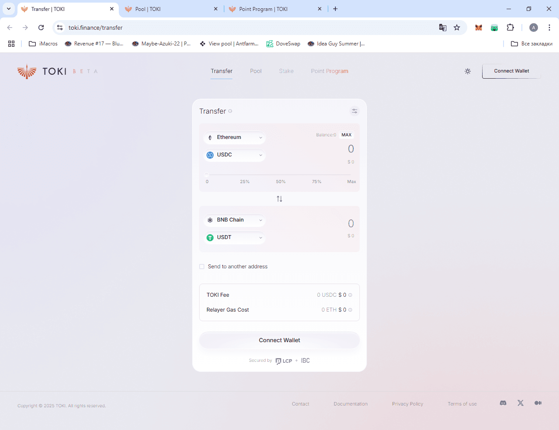This screenshot has width=559, height=430.
Task: Open the Discord link in the footer
Action: (x=503, y=403)
